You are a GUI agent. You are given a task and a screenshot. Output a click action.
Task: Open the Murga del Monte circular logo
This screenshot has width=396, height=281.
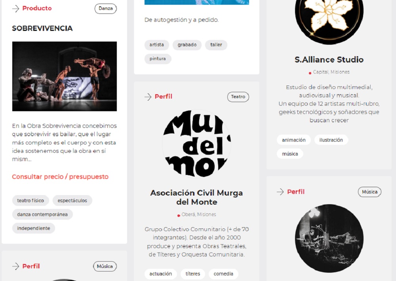pos(196,143)
